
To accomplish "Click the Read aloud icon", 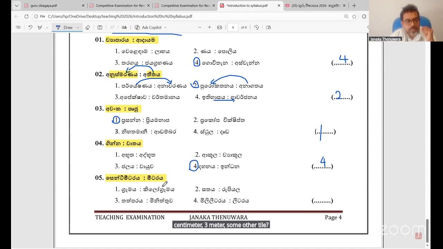I will (112, 27).
